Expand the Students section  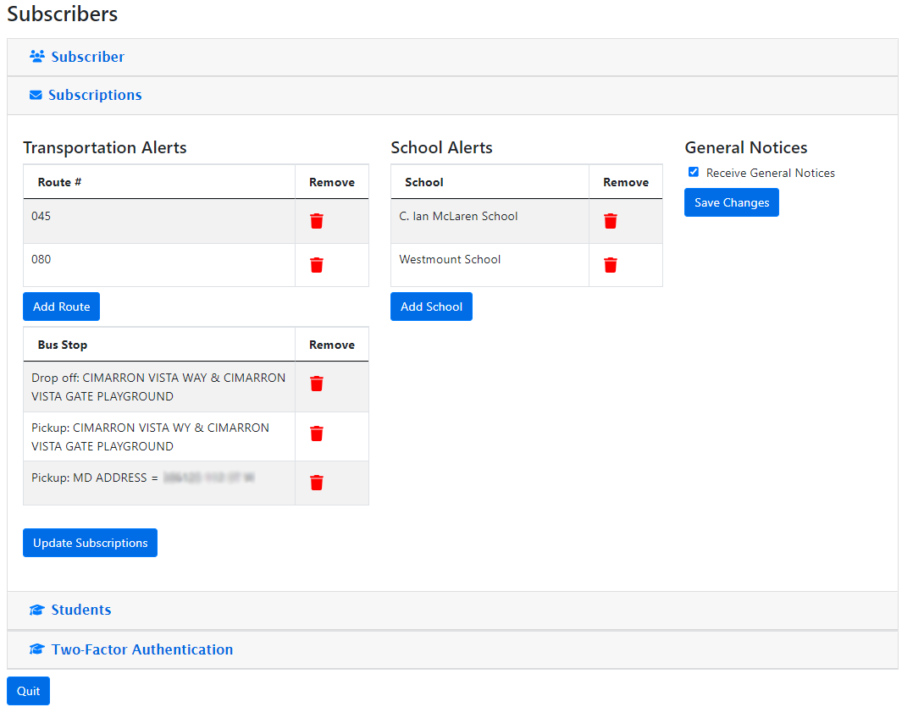[80, 610]
